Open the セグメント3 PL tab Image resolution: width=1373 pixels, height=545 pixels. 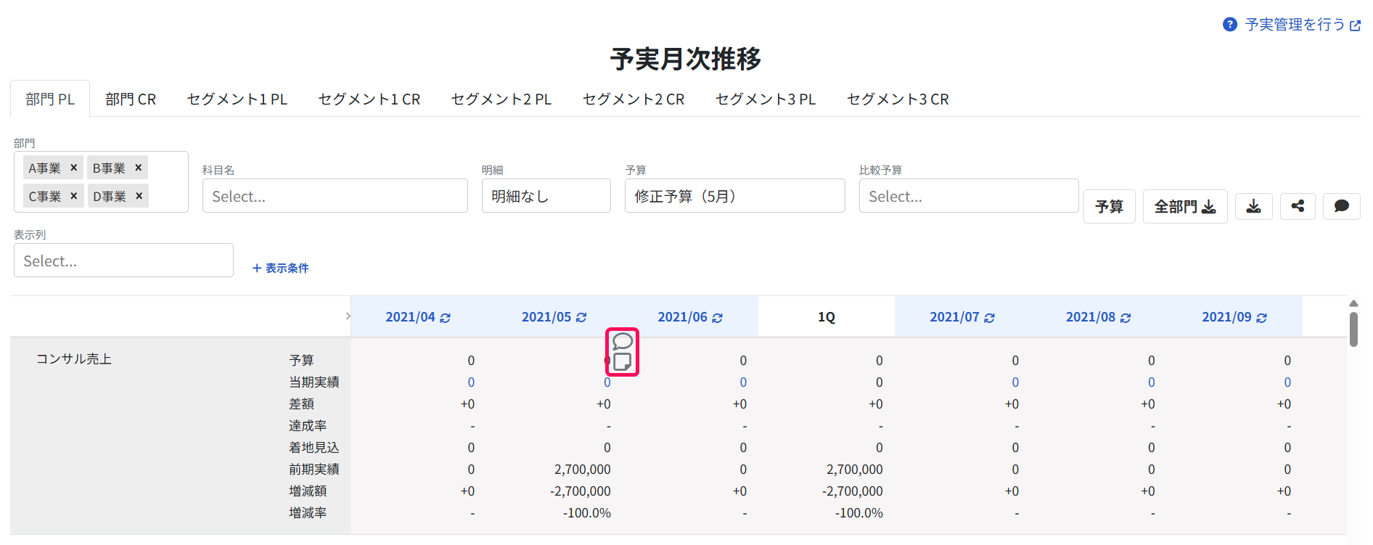[766, 99]
